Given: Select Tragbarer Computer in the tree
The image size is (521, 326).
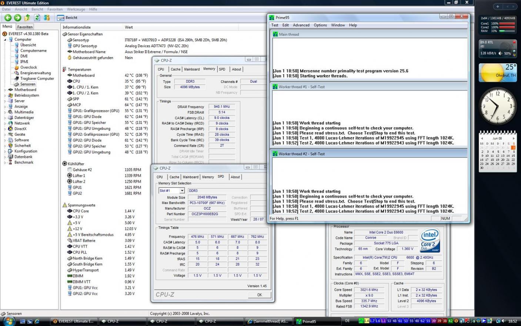Looking at the screenshot, I should point(37,79).
